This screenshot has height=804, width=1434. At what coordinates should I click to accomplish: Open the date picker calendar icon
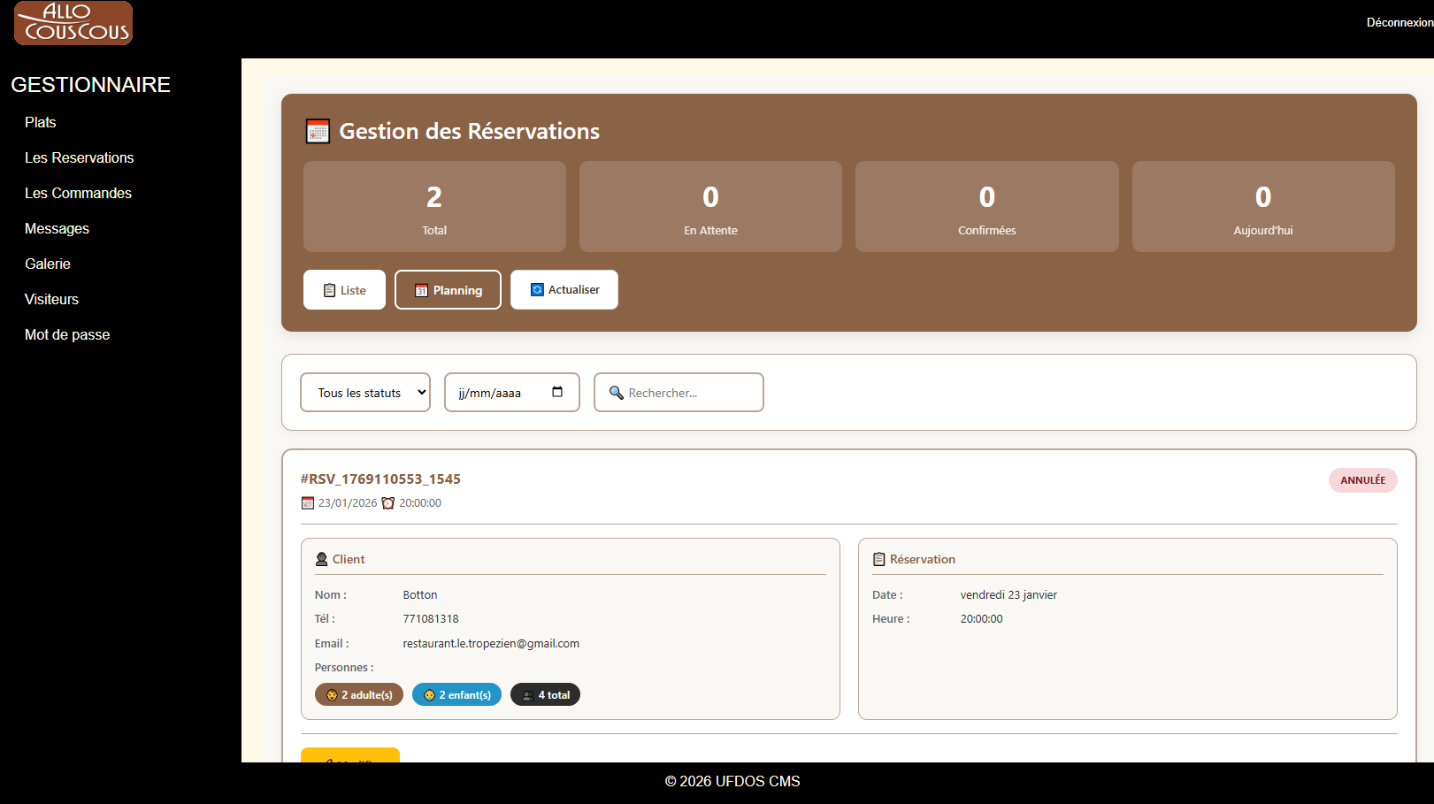[x=557, y=392]
